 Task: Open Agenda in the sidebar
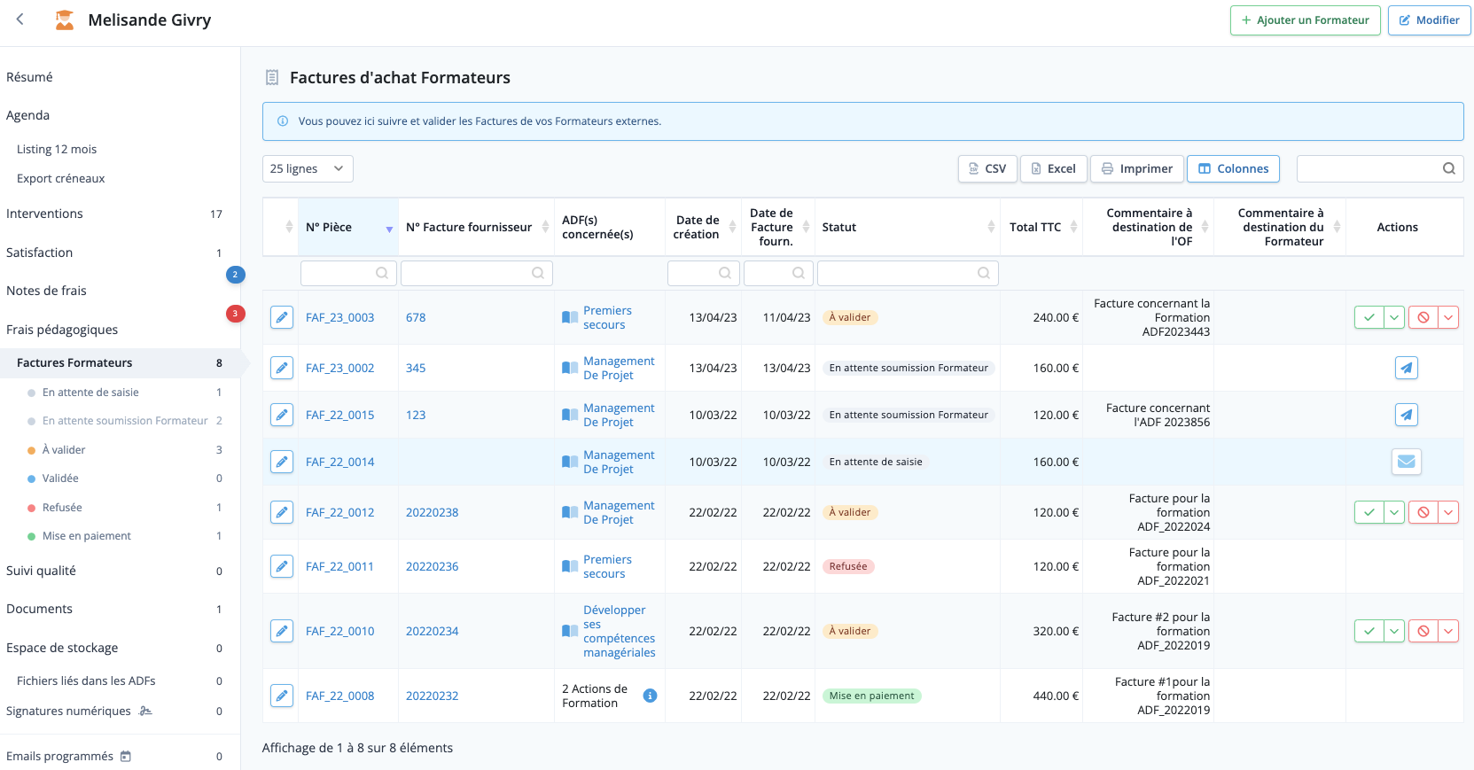click(x=27, y=115)
